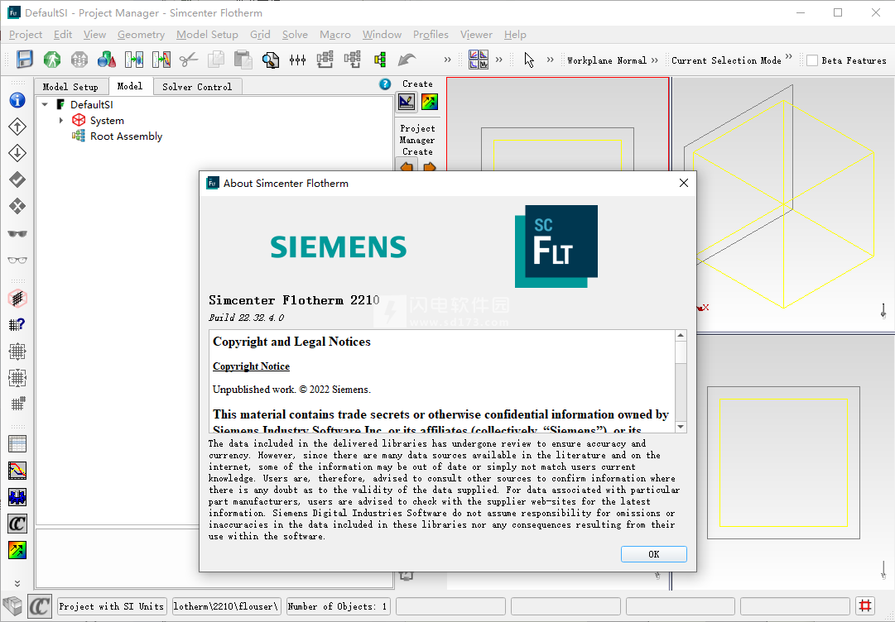Expand the System tree node

coord(61,120)
